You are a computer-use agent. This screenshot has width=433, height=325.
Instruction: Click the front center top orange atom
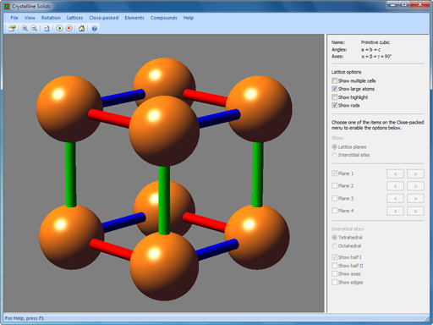[164, 131]
